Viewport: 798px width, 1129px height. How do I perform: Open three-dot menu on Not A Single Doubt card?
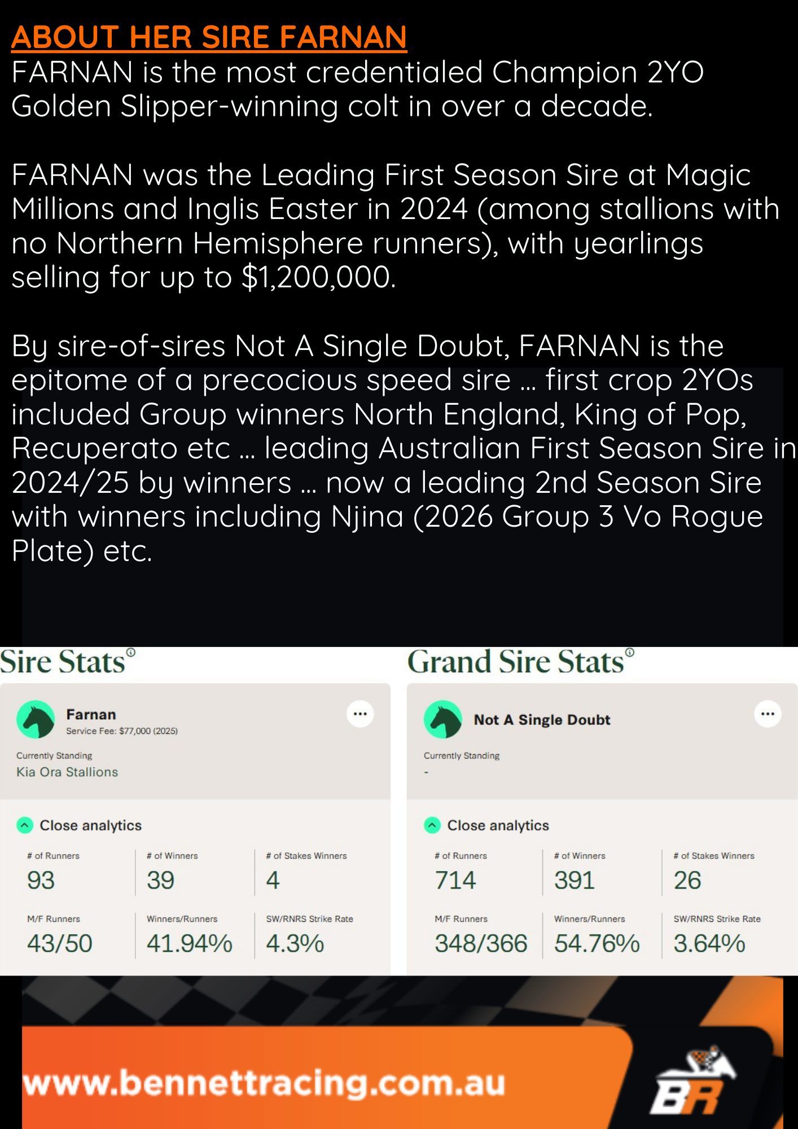768,714
